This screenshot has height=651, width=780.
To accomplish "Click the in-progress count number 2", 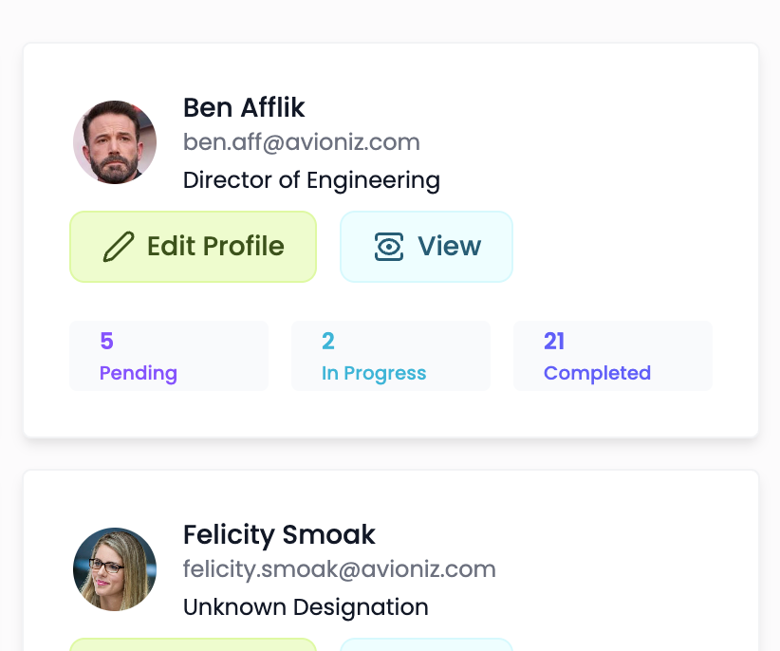I will click(328, 342).
